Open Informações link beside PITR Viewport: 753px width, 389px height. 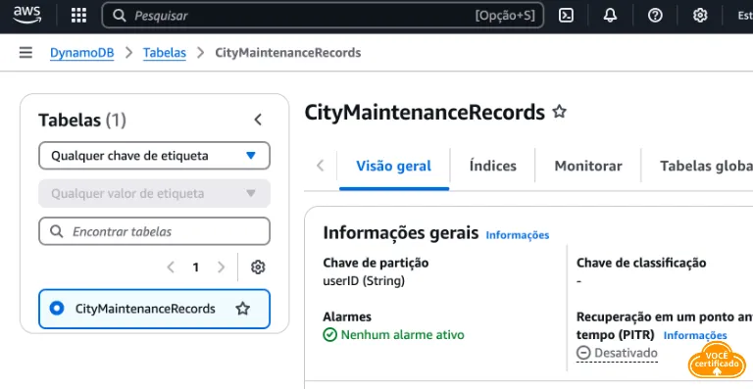(695, 335)
